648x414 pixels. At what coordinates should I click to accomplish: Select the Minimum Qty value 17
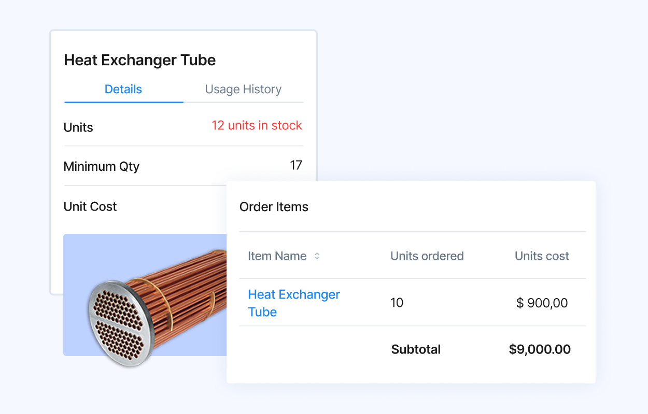point(296,166)
